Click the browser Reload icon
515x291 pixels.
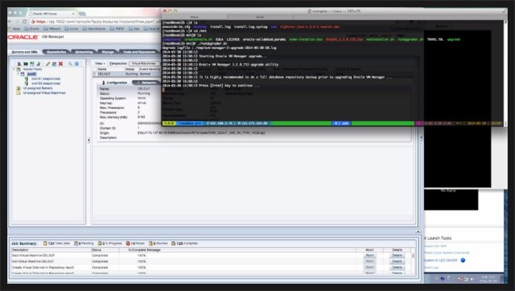click(25, 21)
